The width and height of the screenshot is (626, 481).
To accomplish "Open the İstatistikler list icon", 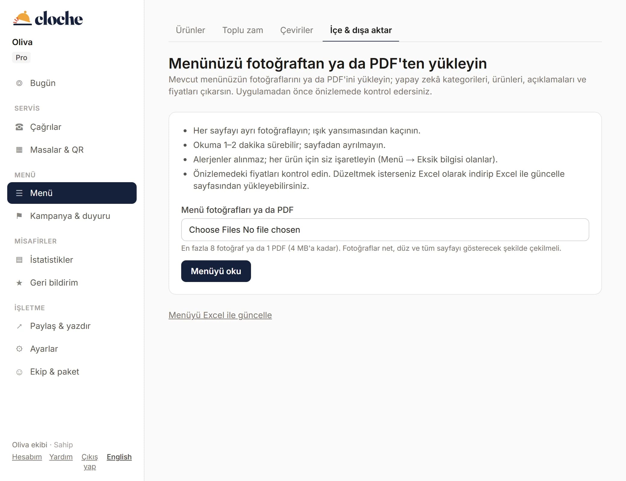I will [19, 260].
